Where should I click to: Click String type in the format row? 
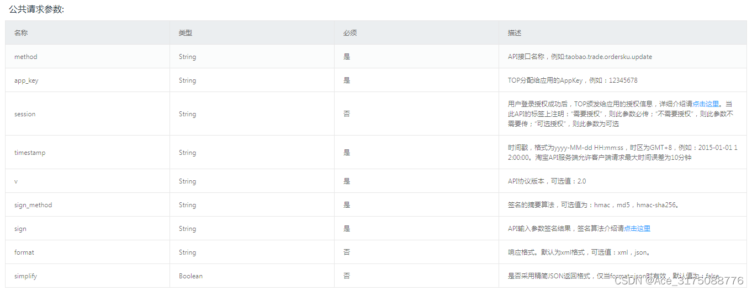click(187, 252)
